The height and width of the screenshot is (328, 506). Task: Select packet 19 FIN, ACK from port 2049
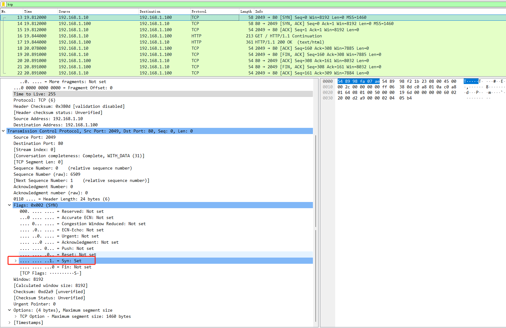(253, 55)
